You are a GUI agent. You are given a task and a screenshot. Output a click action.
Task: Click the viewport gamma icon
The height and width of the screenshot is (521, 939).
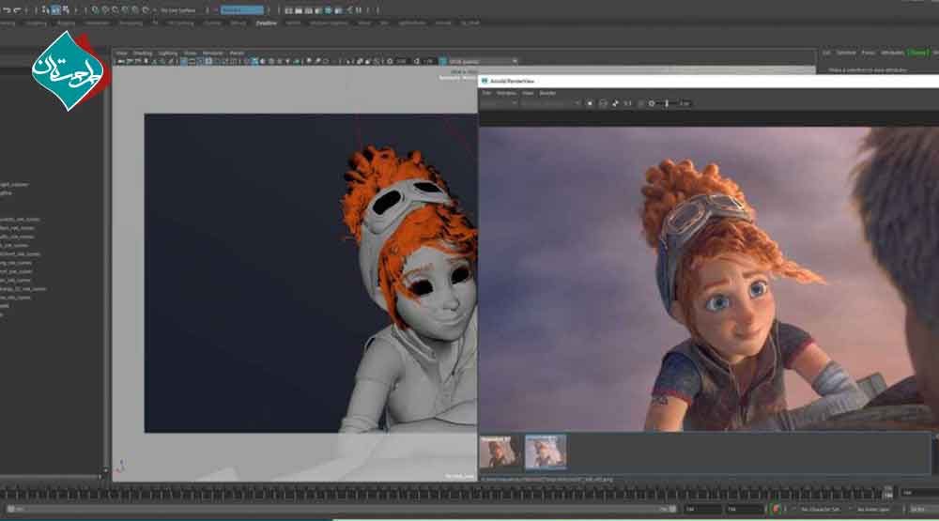click(x=418, y=61)
